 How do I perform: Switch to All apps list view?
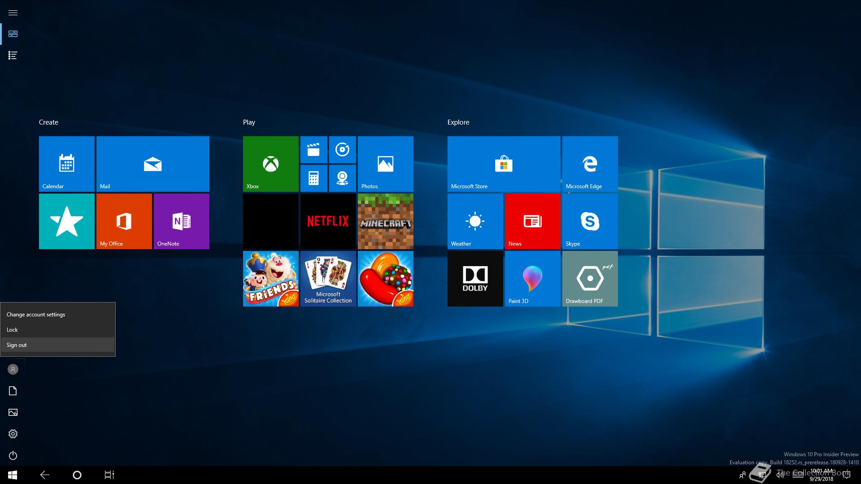coord(13,56)
